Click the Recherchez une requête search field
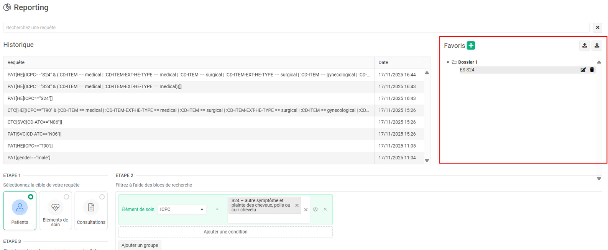 (x=296, y=28)
